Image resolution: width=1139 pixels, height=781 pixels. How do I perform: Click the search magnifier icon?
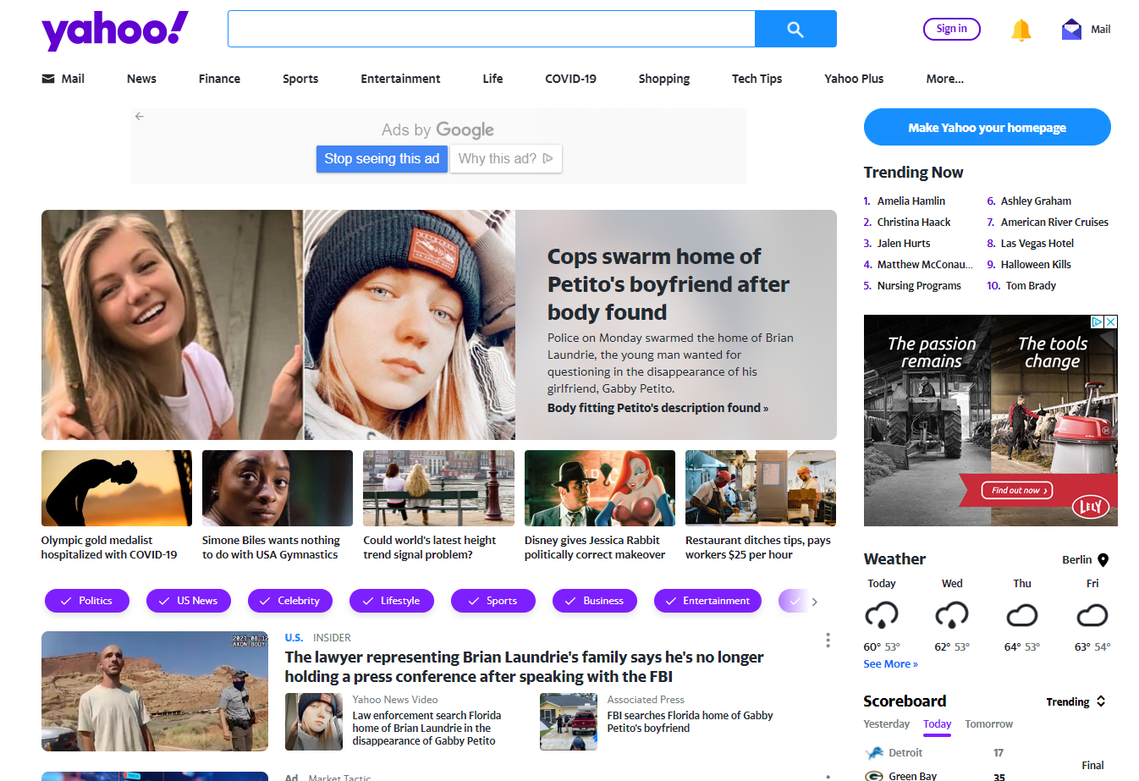795,29
